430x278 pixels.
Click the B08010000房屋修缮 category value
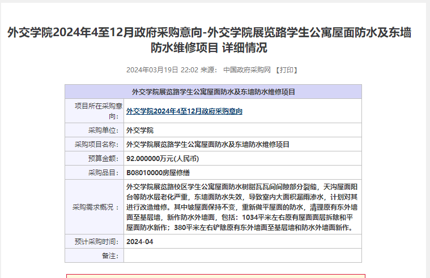pyautogui.click(x=158, y=172)
